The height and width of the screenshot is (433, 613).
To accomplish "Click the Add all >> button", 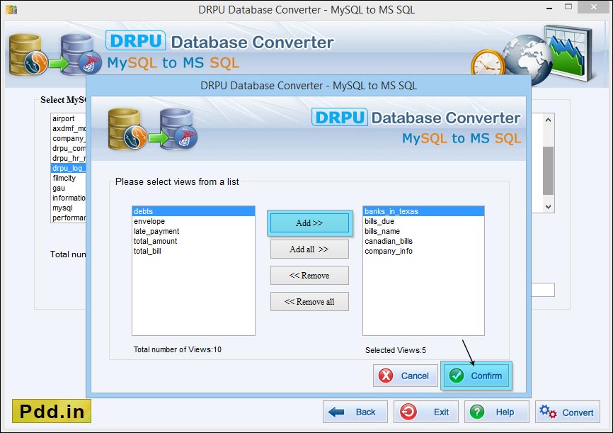I will (x=309, y=249).
